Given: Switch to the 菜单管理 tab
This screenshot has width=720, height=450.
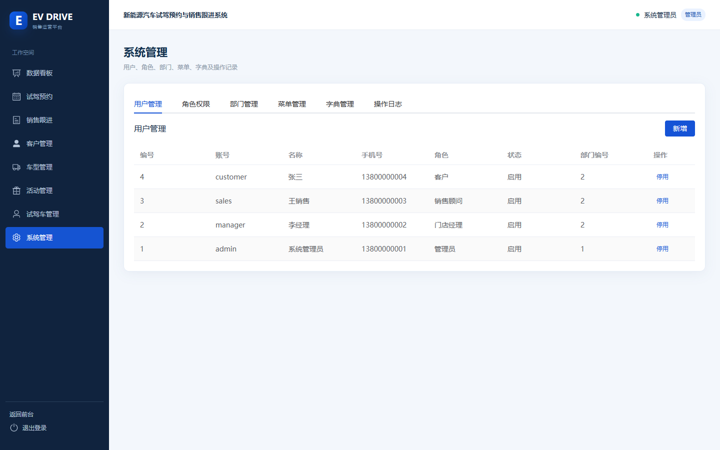Looking at the screenshot, I should 292,104.
